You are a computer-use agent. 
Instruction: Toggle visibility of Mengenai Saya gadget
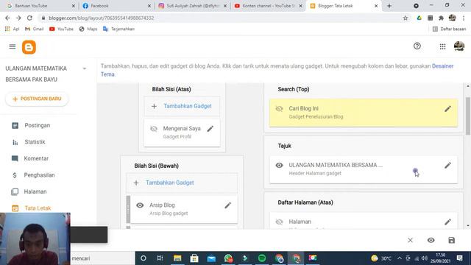154,129
